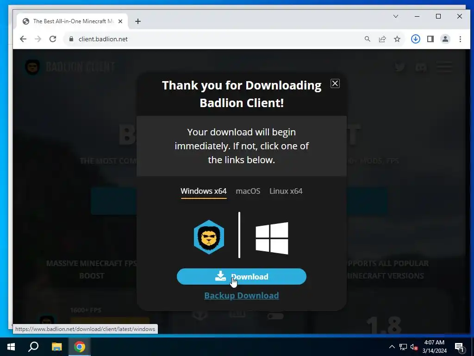
Task: Select the Best All-in-One Minecraft tab
Action: click(73, 21)
